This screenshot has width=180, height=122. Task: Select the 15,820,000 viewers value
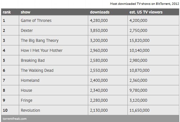tap(139, 41)
